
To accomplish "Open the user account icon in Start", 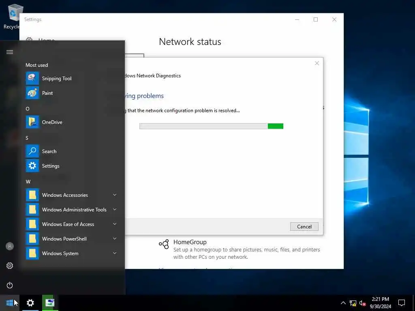I will [x=10, y=246].
